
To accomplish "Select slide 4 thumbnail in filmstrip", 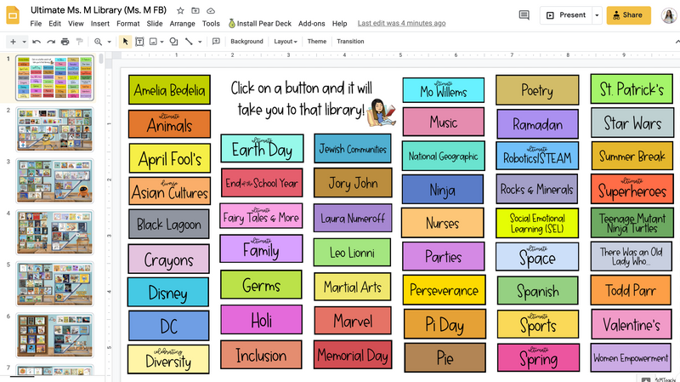I will coord(54,232).
